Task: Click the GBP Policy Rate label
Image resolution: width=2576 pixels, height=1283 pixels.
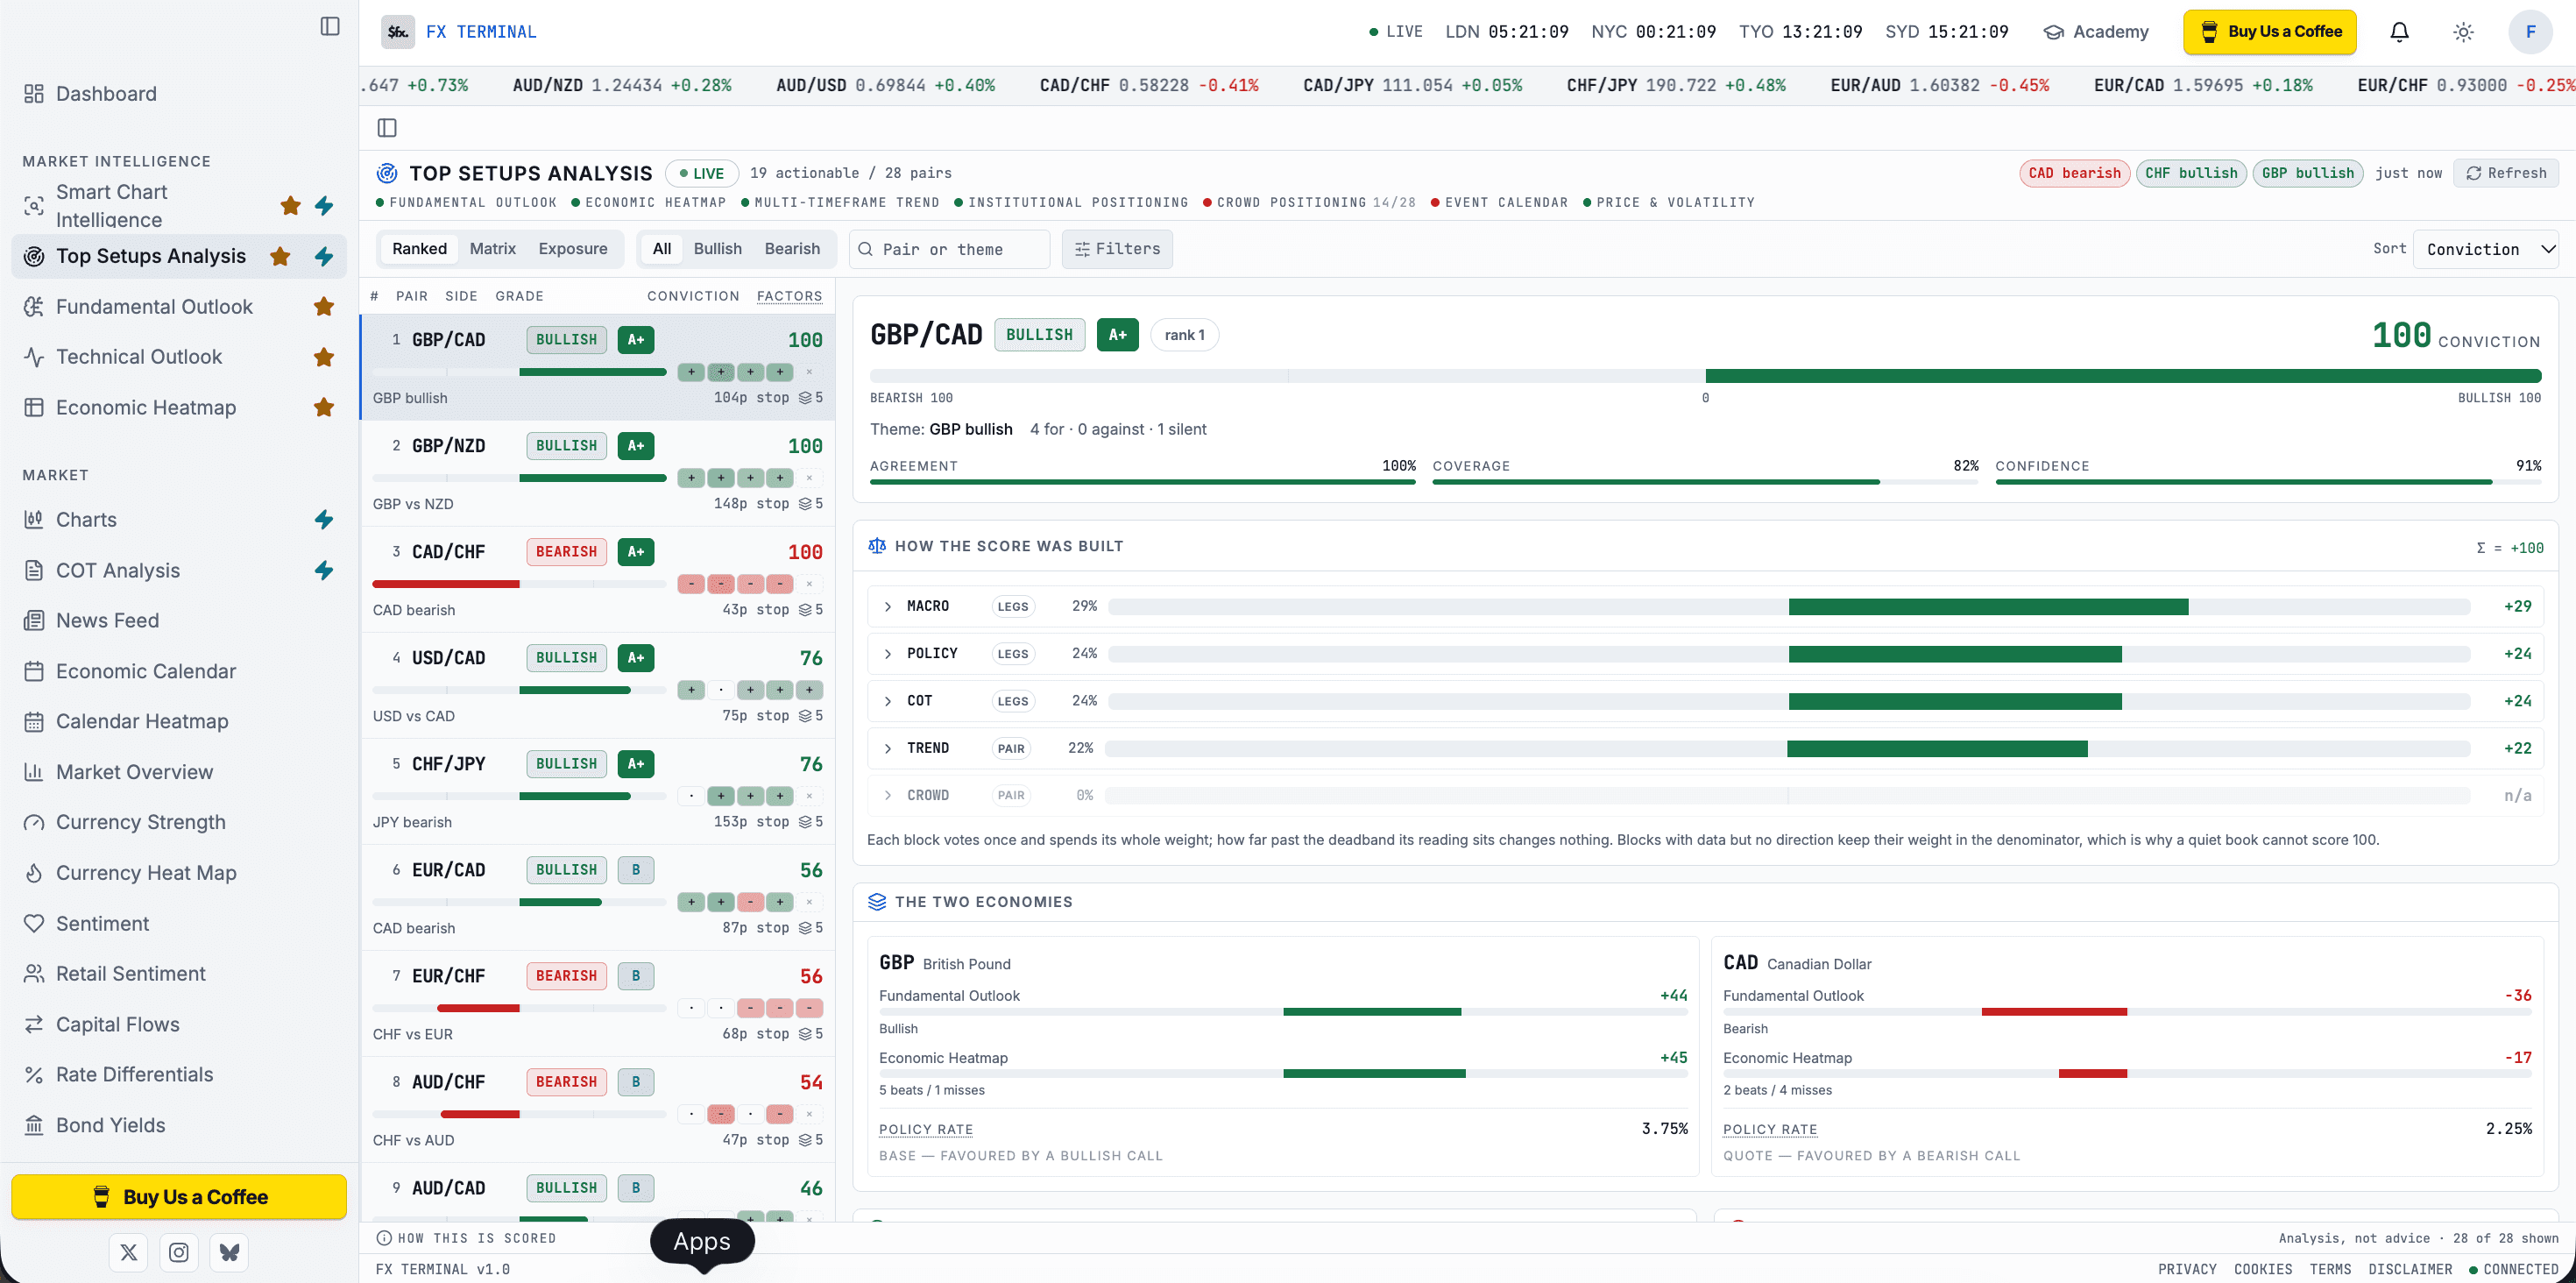Action: coord(926,1129)
